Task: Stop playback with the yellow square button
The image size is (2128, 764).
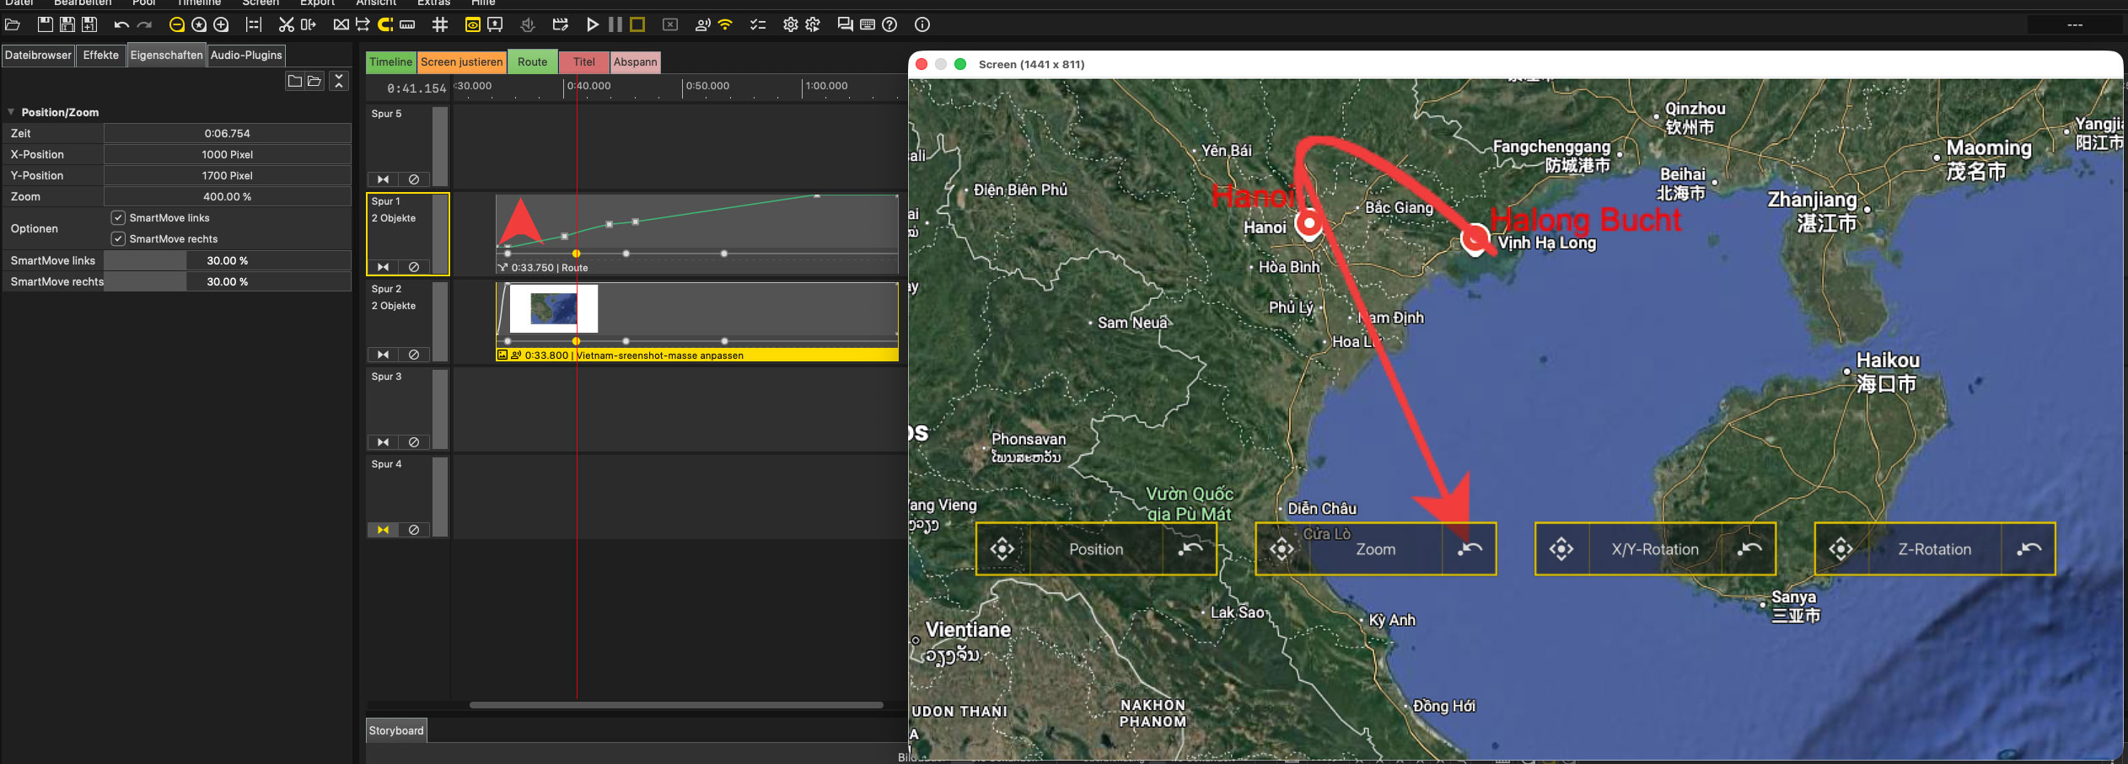Action: click(637, 24)
